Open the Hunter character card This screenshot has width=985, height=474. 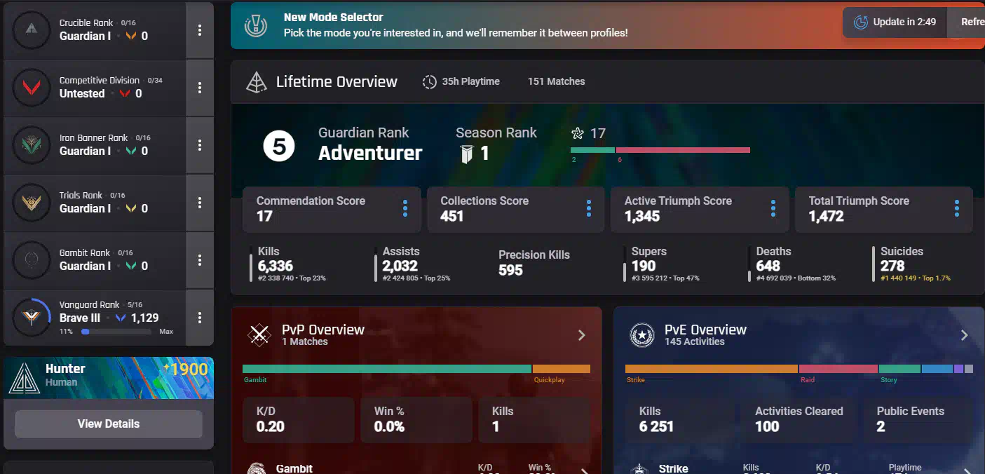109,378
